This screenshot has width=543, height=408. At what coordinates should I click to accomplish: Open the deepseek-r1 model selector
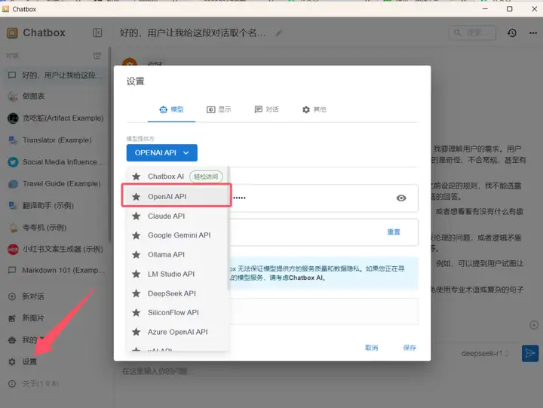[485, 353]
